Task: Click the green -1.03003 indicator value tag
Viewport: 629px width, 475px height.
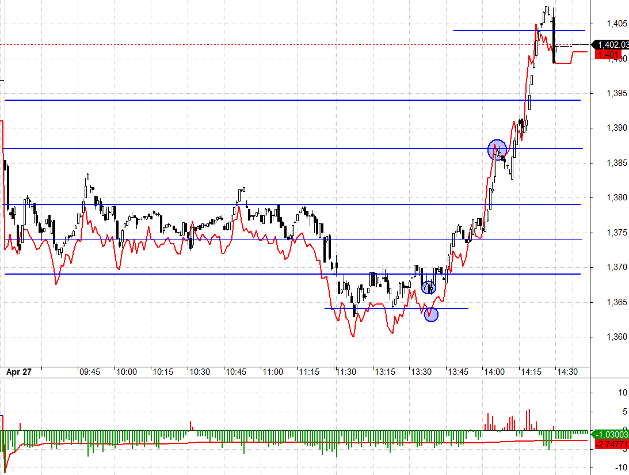Action: (612, 434)
